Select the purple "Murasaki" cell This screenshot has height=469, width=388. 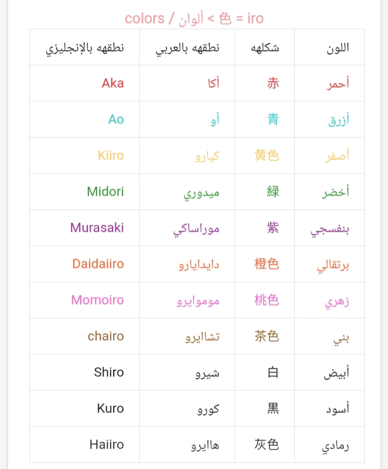point(97,227)
